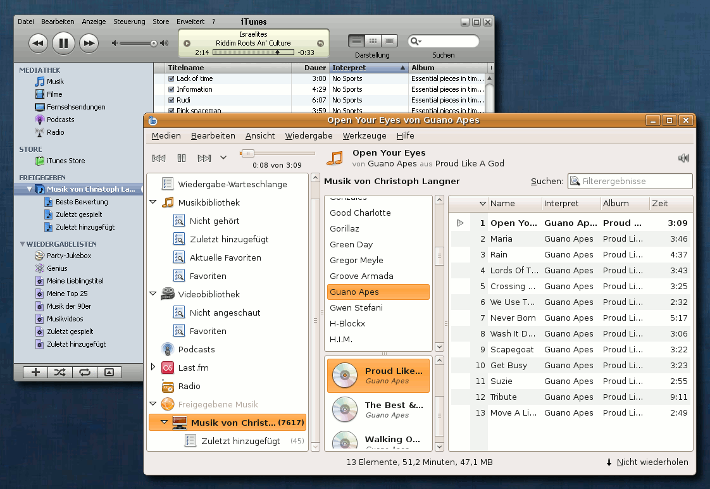Screen dimensions: 710x489
Task: Click the iTunes track progress bar
Action: click(253, 53)
